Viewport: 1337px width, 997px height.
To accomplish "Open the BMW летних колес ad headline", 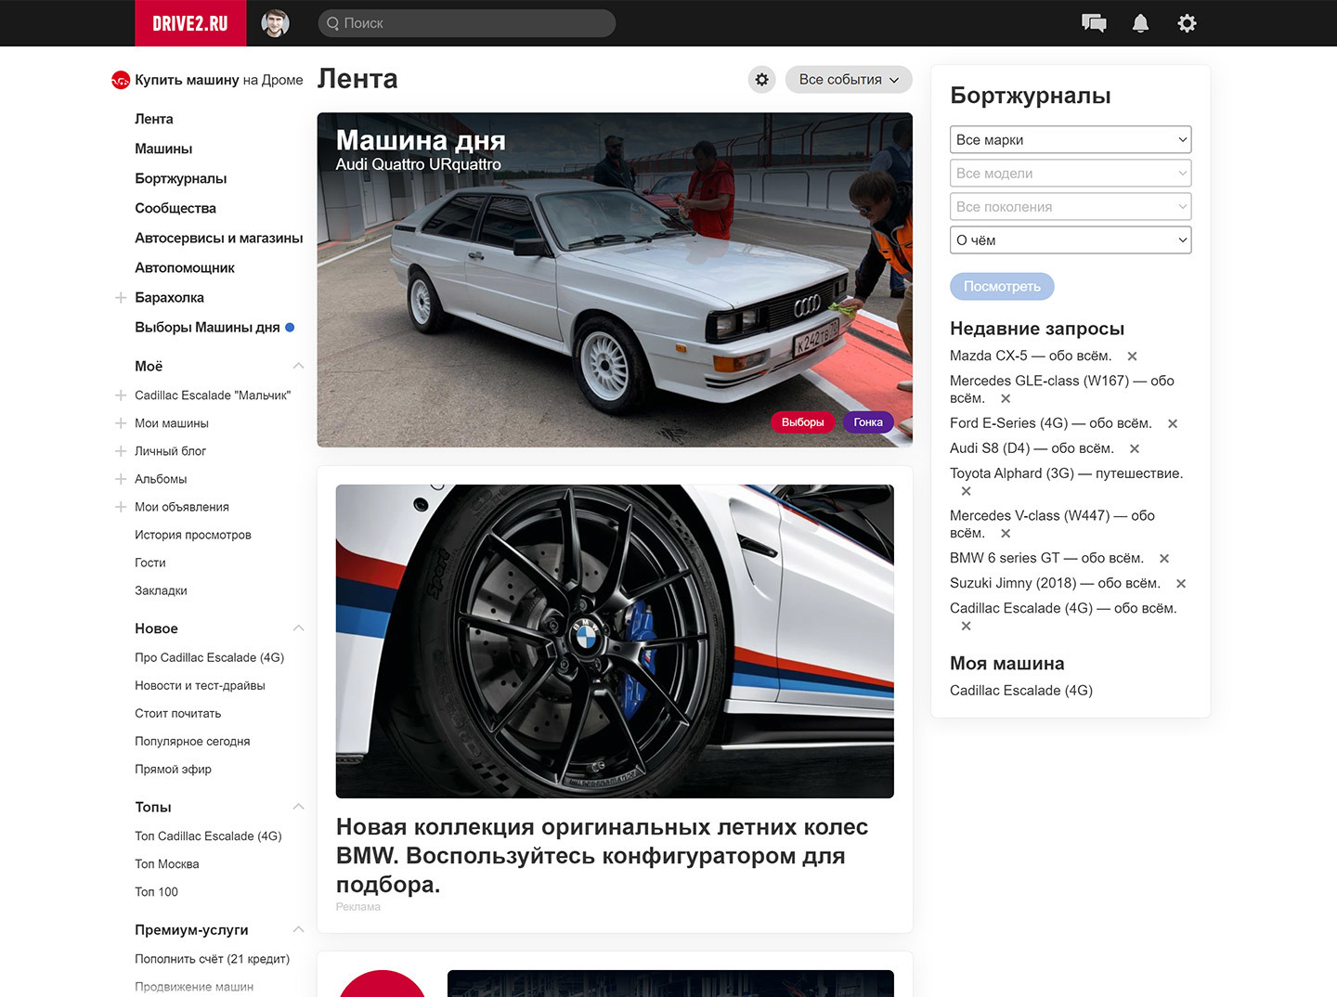I will click(x=603, y=855).
